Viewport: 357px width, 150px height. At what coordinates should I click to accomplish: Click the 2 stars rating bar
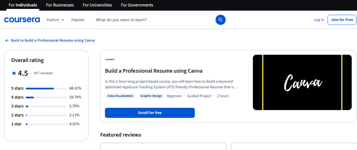click(x=46, y=115)
